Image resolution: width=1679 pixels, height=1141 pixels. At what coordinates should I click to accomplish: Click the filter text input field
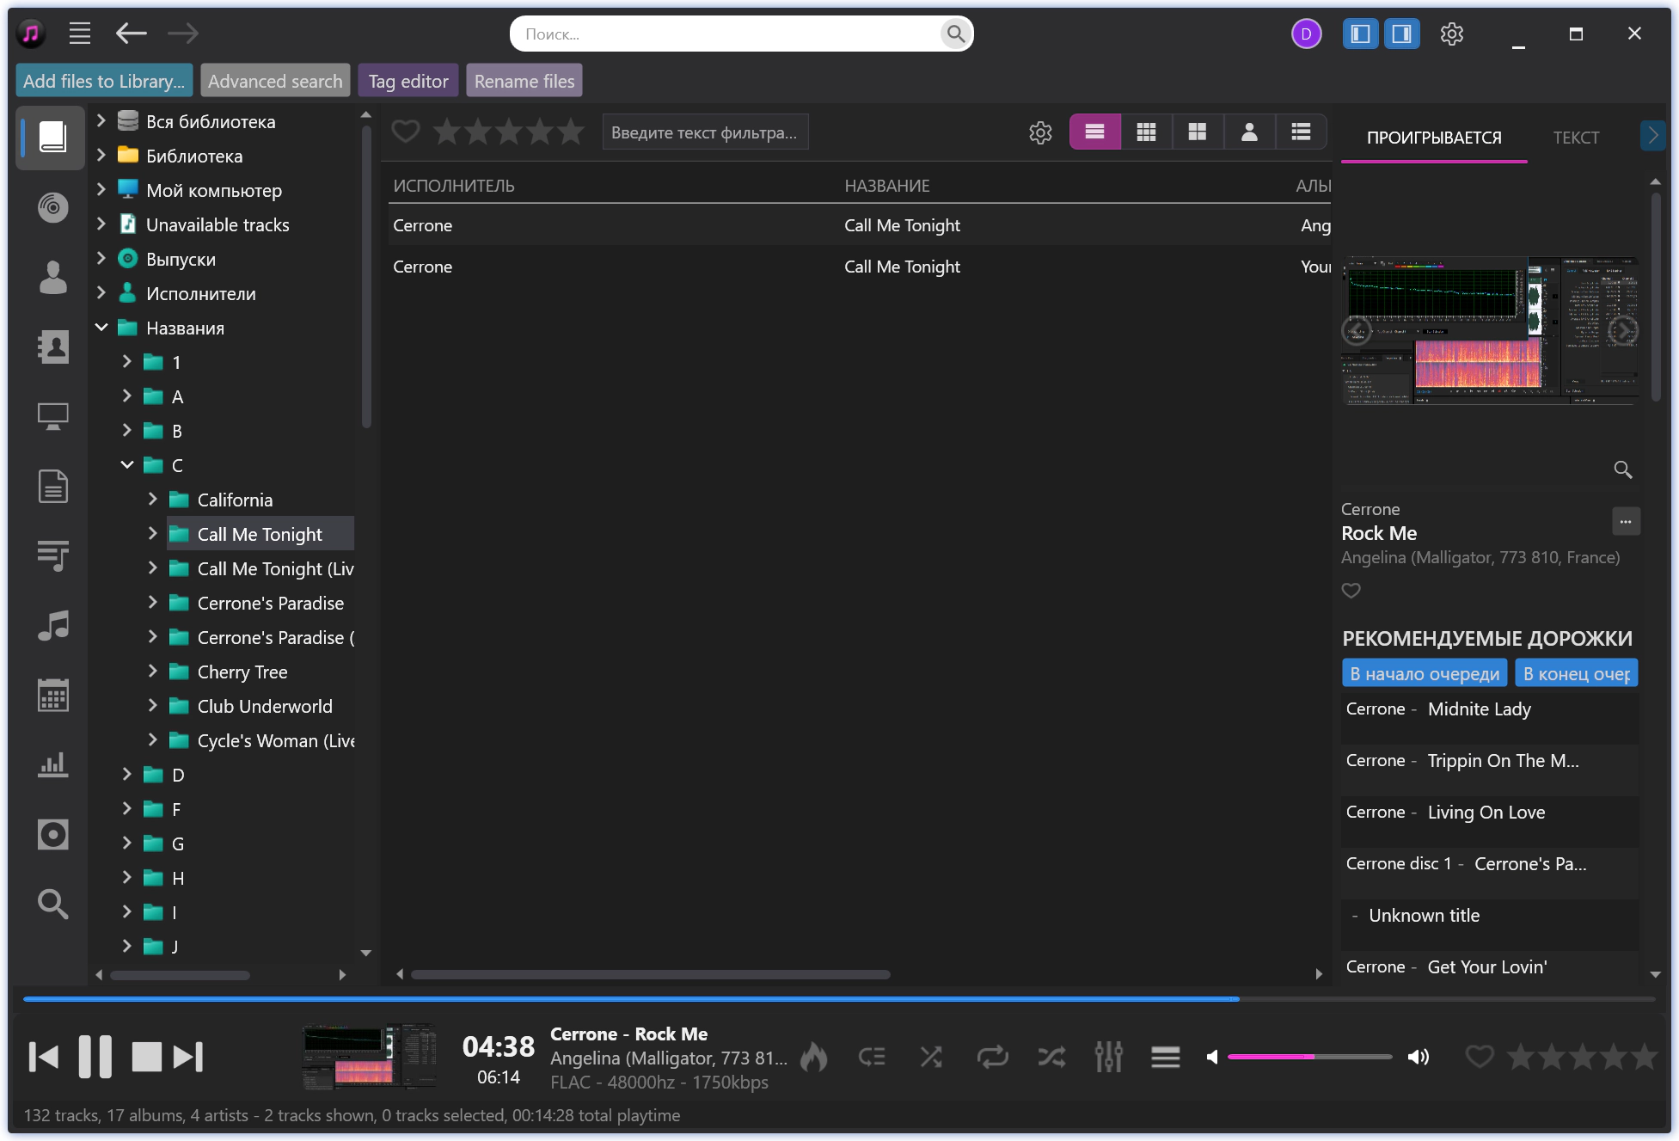(x=704, y=132)
